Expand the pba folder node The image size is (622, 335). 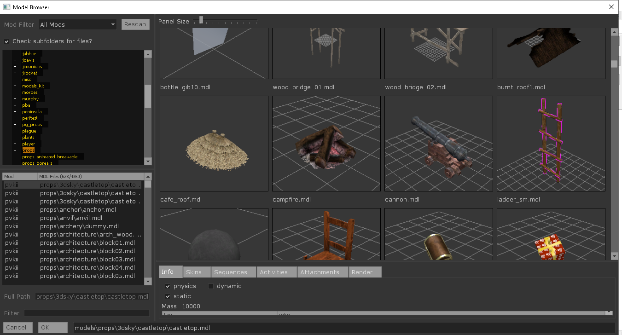click(x=15, y=105)
